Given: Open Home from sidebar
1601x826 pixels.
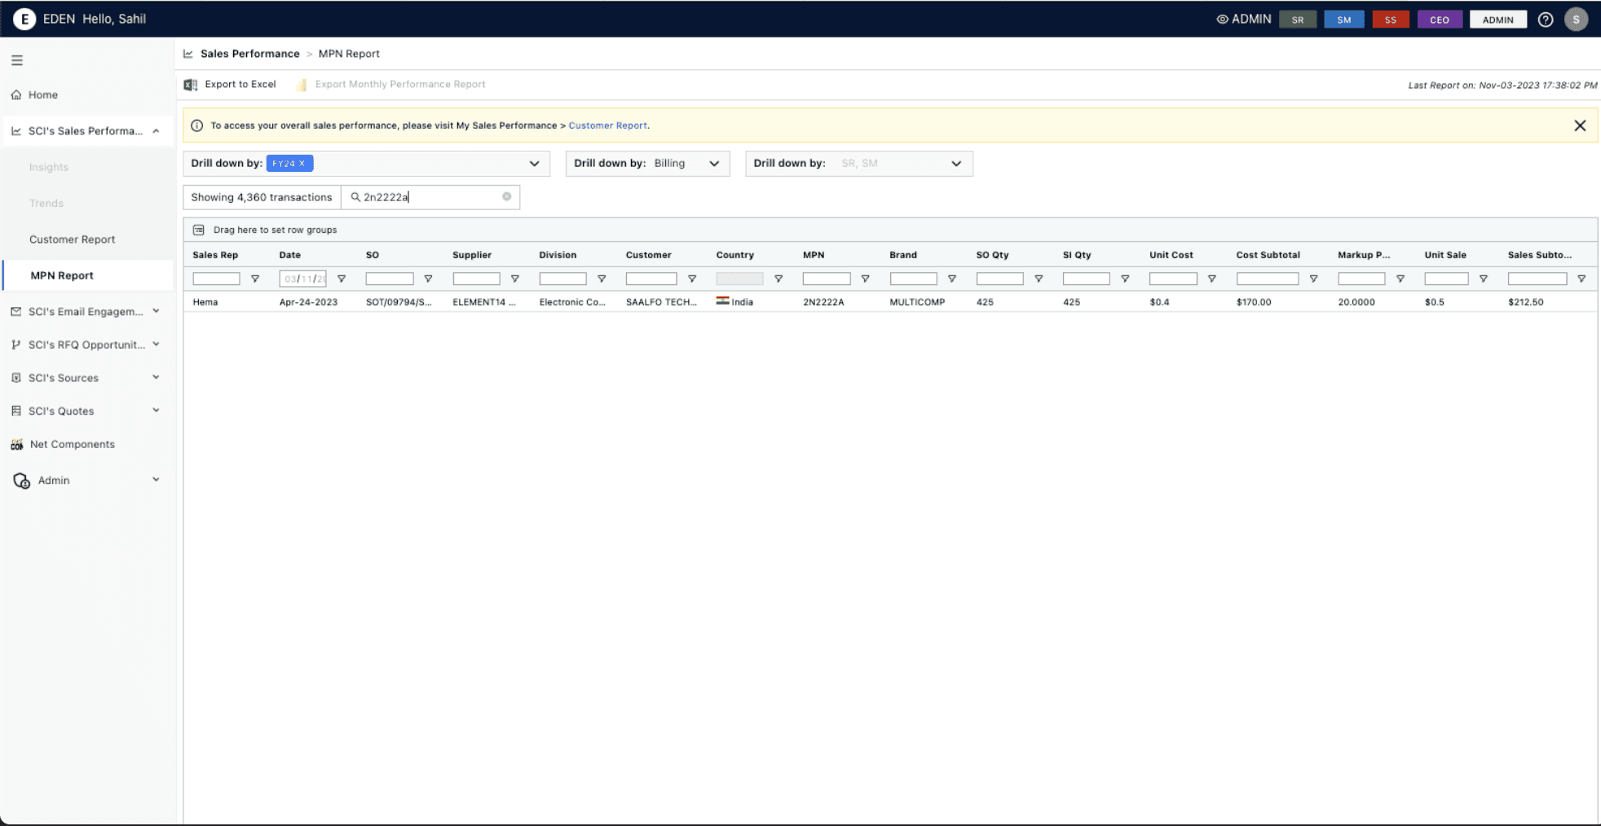Looking at the screenshot, I should tap(43, 94).
